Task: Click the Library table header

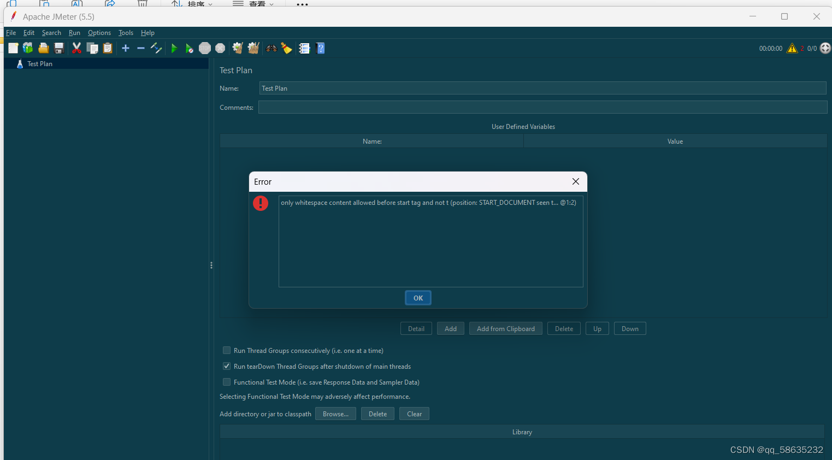Action: pos(522,432)
